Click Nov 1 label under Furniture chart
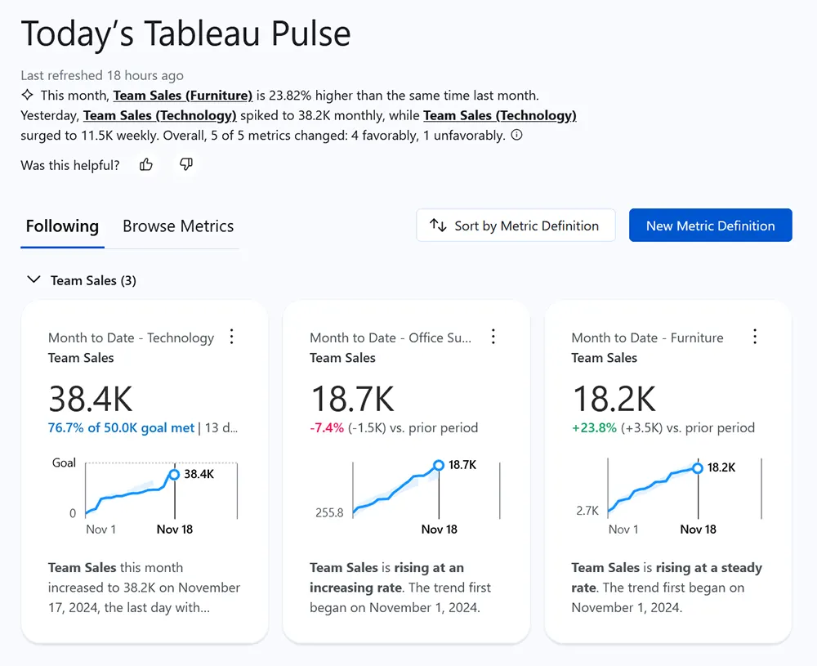Screen dimensions: 817x666 point(623,530)
